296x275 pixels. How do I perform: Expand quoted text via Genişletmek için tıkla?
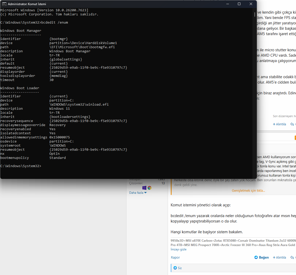coord(248,190)
